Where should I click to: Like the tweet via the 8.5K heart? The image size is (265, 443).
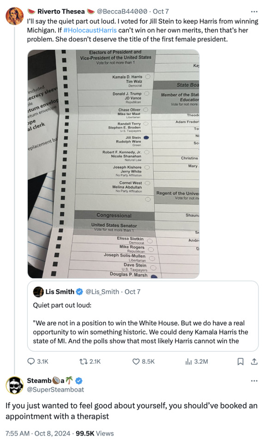pos(136,361)
